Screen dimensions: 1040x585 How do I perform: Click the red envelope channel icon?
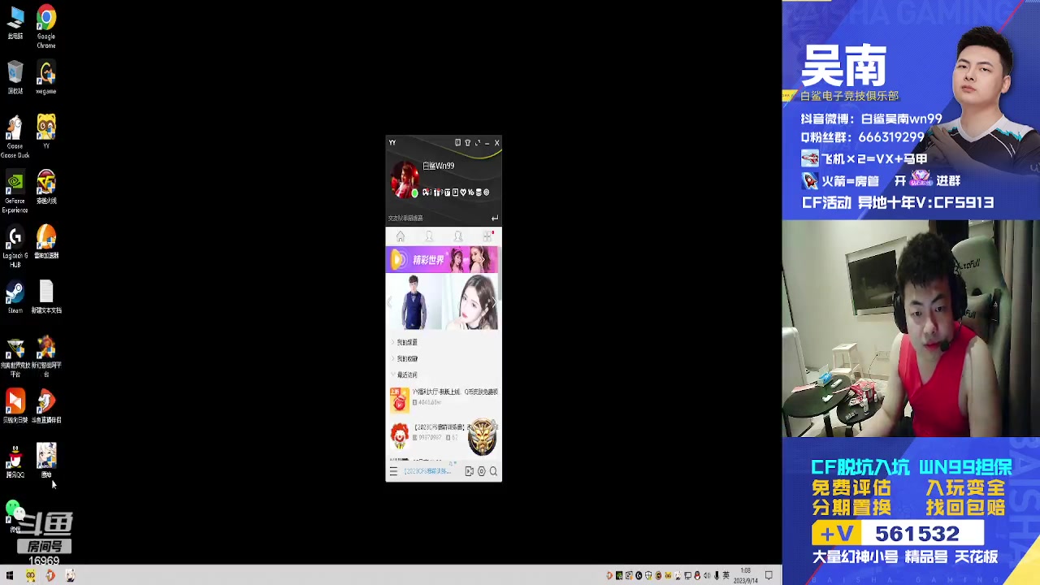click(399, 399)
